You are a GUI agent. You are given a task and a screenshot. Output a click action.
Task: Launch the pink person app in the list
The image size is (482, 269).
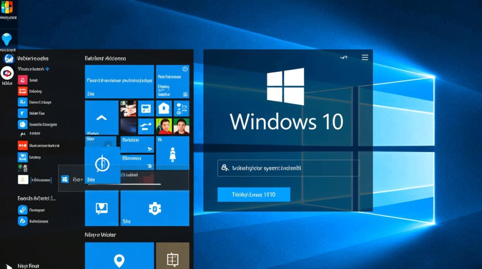pyautogui.click(x=23, y=80)
